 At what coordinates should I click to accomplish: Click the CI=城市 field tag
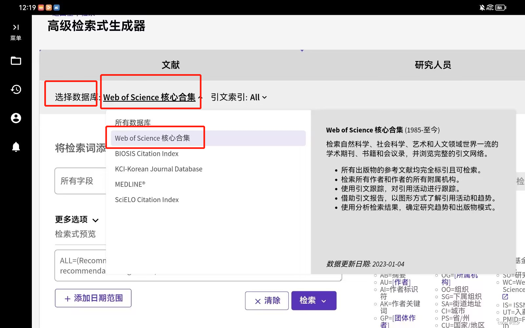(x=453, y=311)
